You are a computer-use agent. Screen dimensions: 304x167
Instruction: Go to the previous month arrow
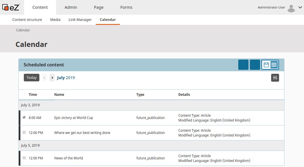(x=44, y=78)
